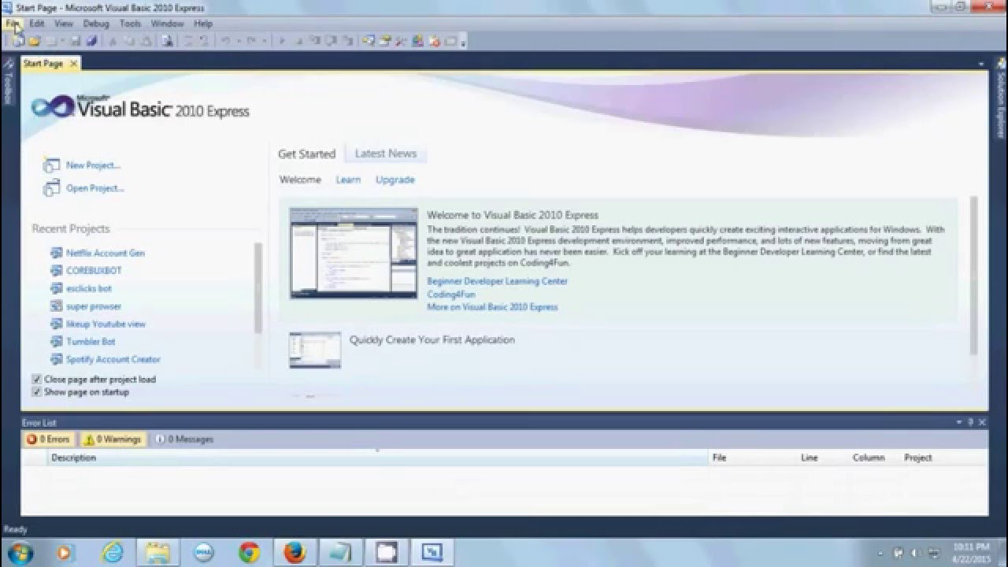Open the View menu

pos(64,24)
